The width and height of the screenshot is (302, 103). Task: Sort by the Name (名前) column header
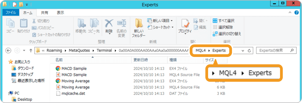(x=59, y=60)
